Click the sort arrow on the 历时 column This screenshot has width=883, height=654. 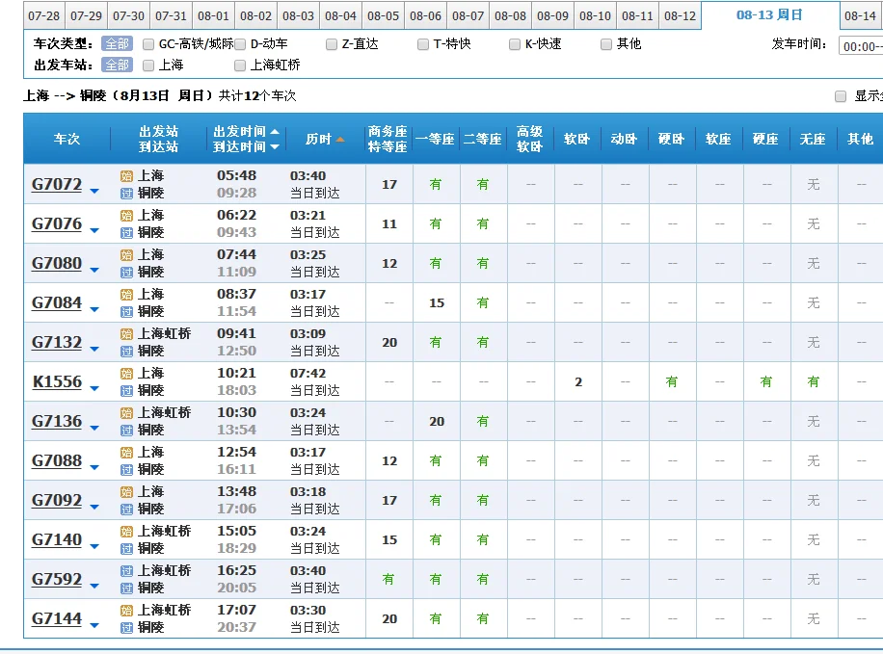[x=340, y=139]
